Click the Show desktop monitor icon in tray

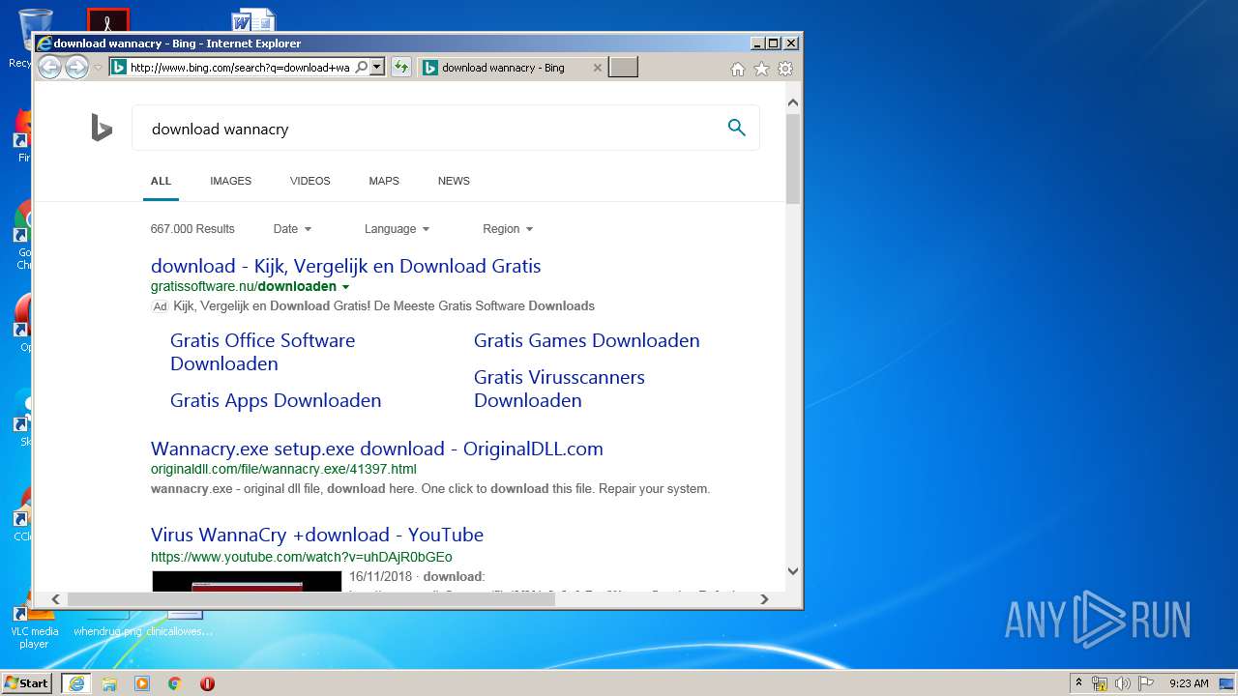(x=1227, y=683)
